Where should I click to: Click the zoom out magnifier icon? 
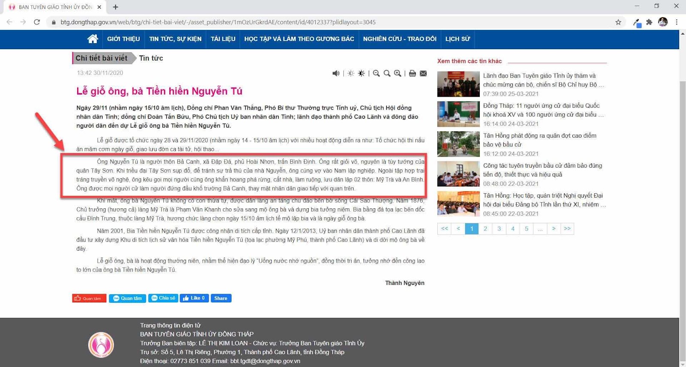[x=376, y=73]
